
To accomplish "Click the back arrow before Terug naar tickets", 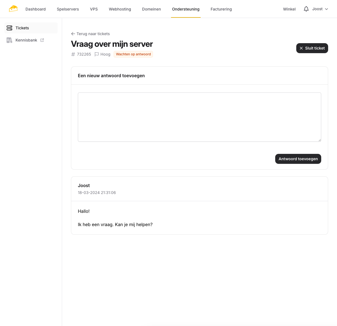I will [x=73, y=34].
